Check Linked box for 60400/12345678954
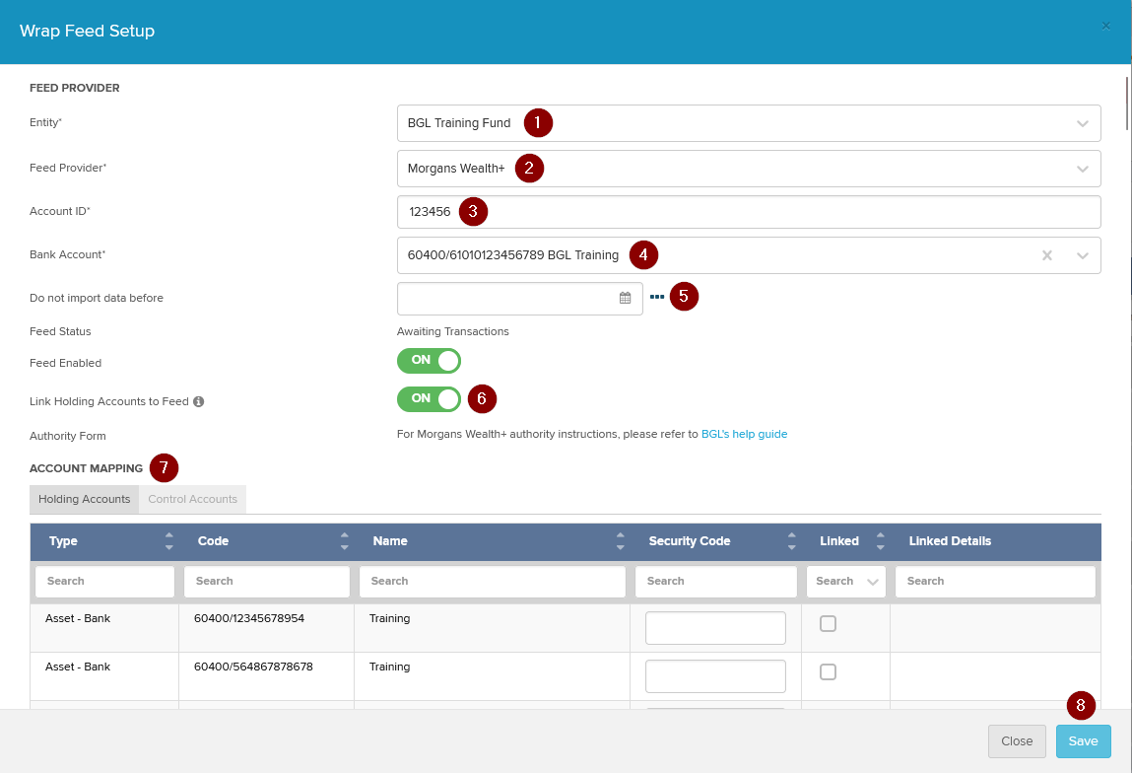 click(x=828, y=623)
